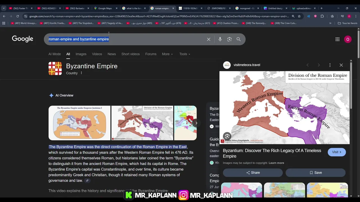This screenshot has height=202, width=360.
Task: Open the Justinian I Byzantine Empire map thumbnail
Action: click(79, 123)
